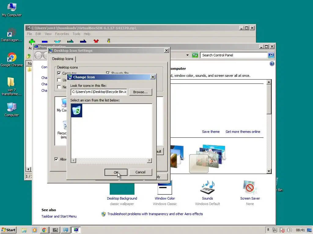The width and height of the screenshot is (313, 234).
Task: Click themes list scroll down arrow
Action: tap(269, 171)
